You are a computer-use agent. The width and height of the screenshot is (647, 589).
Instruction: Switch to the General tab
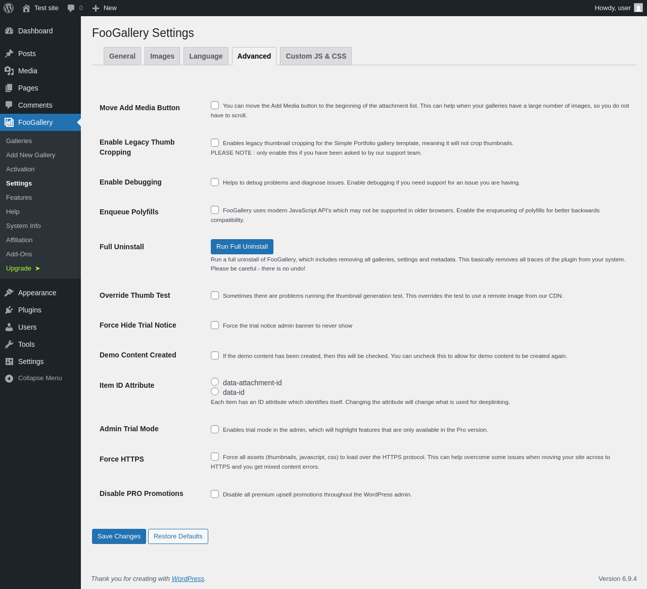[122, 56]
